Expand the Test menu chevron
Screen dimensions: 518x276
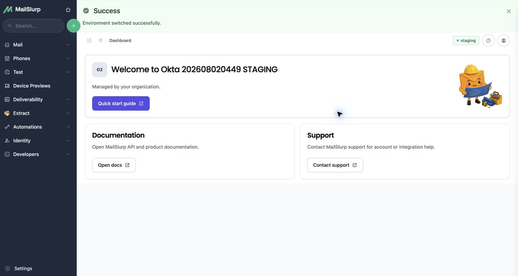coord(68,72)
